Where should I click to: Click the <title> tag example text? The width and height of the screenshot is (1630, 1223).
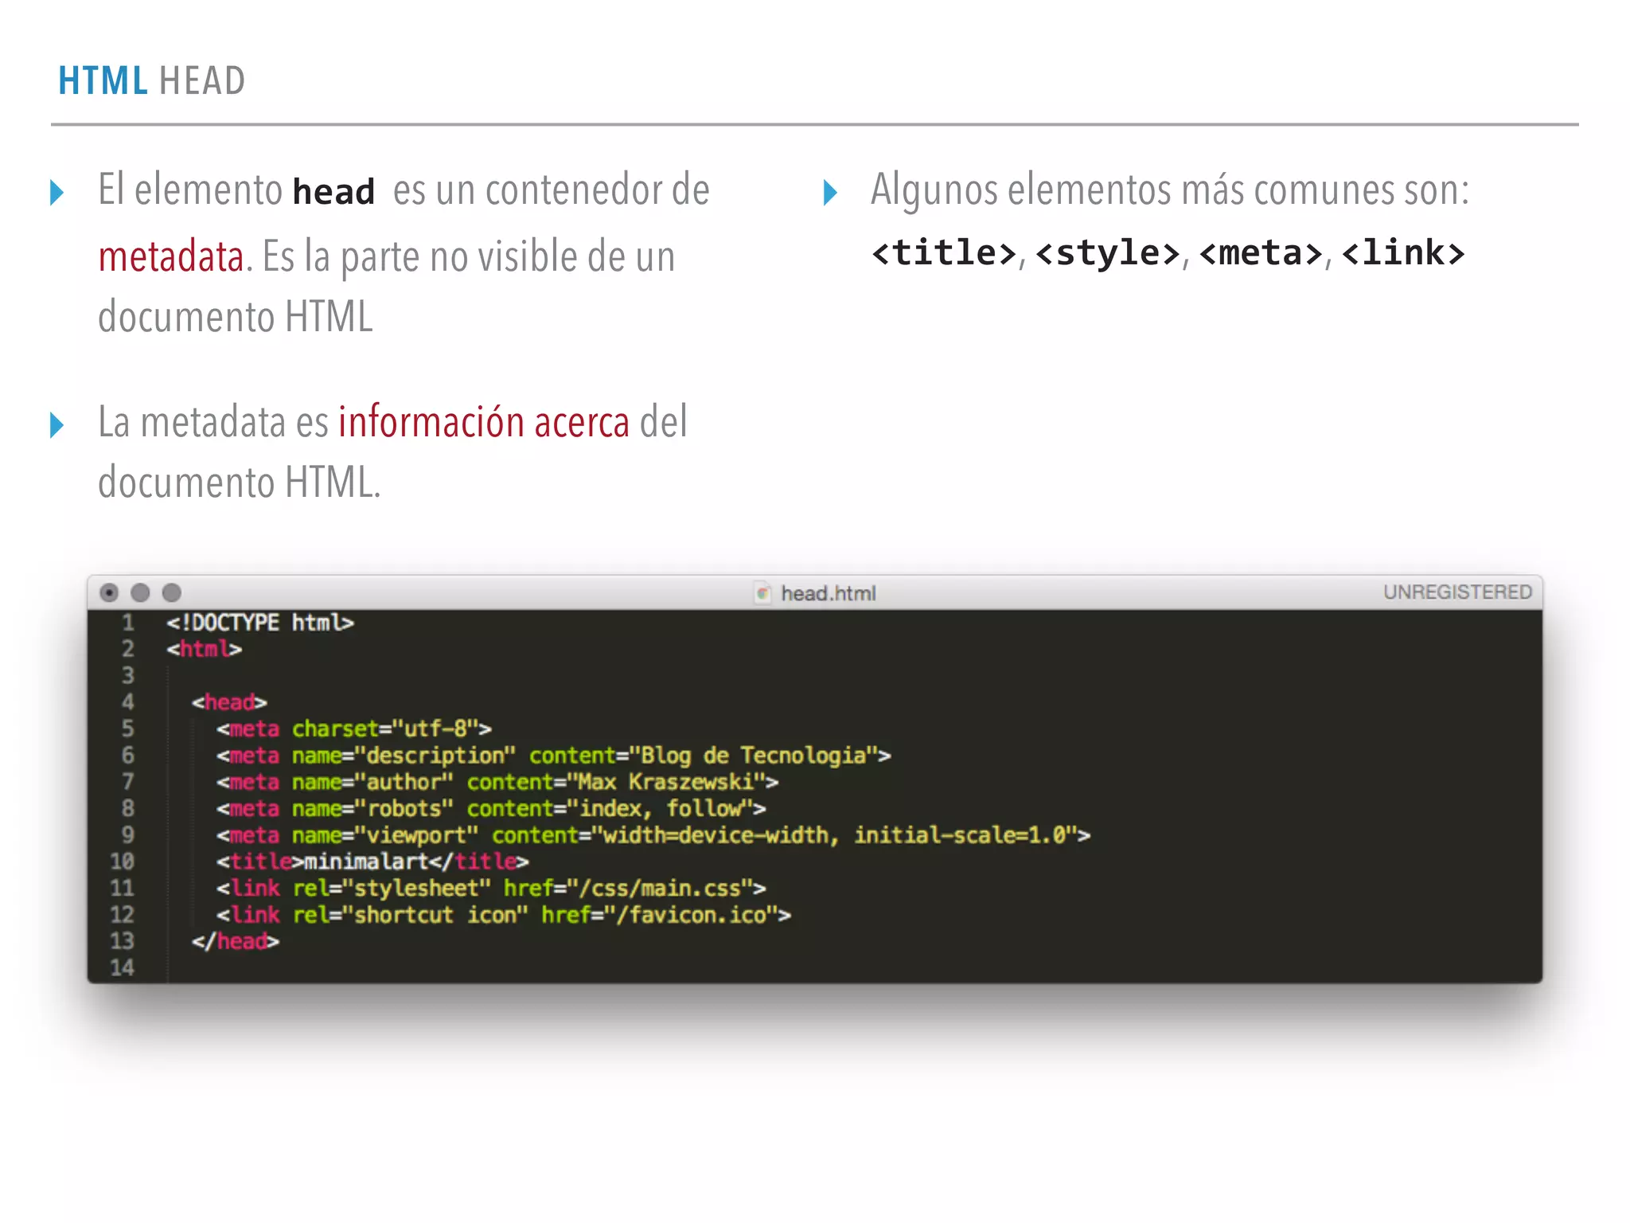944,253
